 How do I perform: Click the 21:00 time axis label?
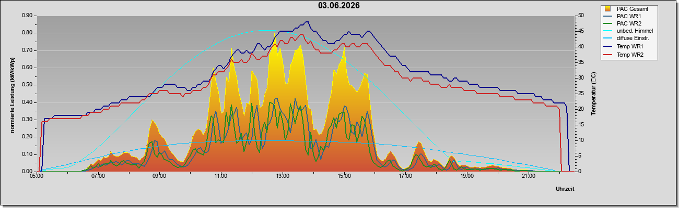coord(529,177)
